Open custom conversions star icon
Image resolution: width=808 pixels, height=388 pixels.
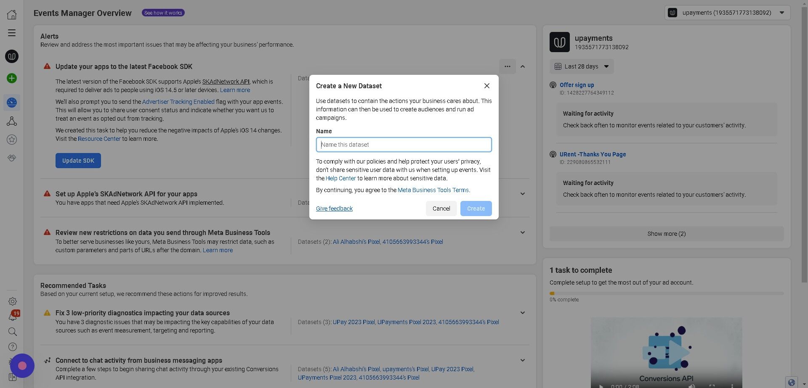(12, 140)
